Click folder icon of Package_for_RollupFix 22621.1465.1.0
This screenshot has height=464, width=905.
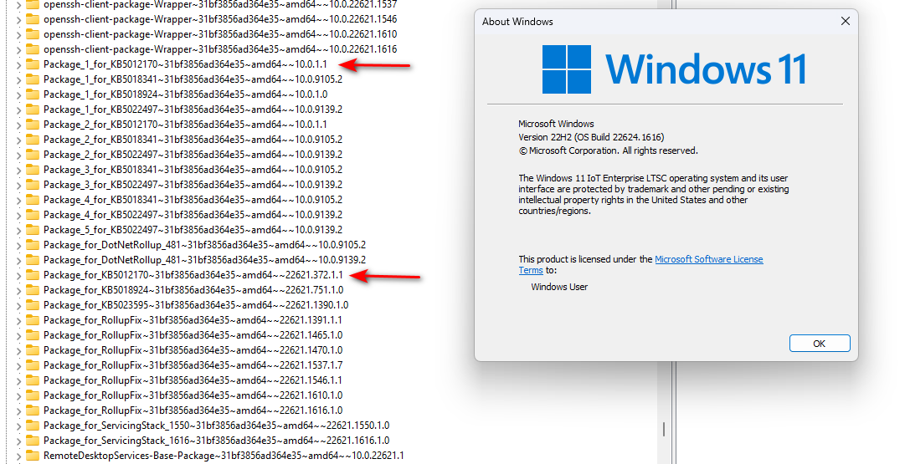(33, 335)
